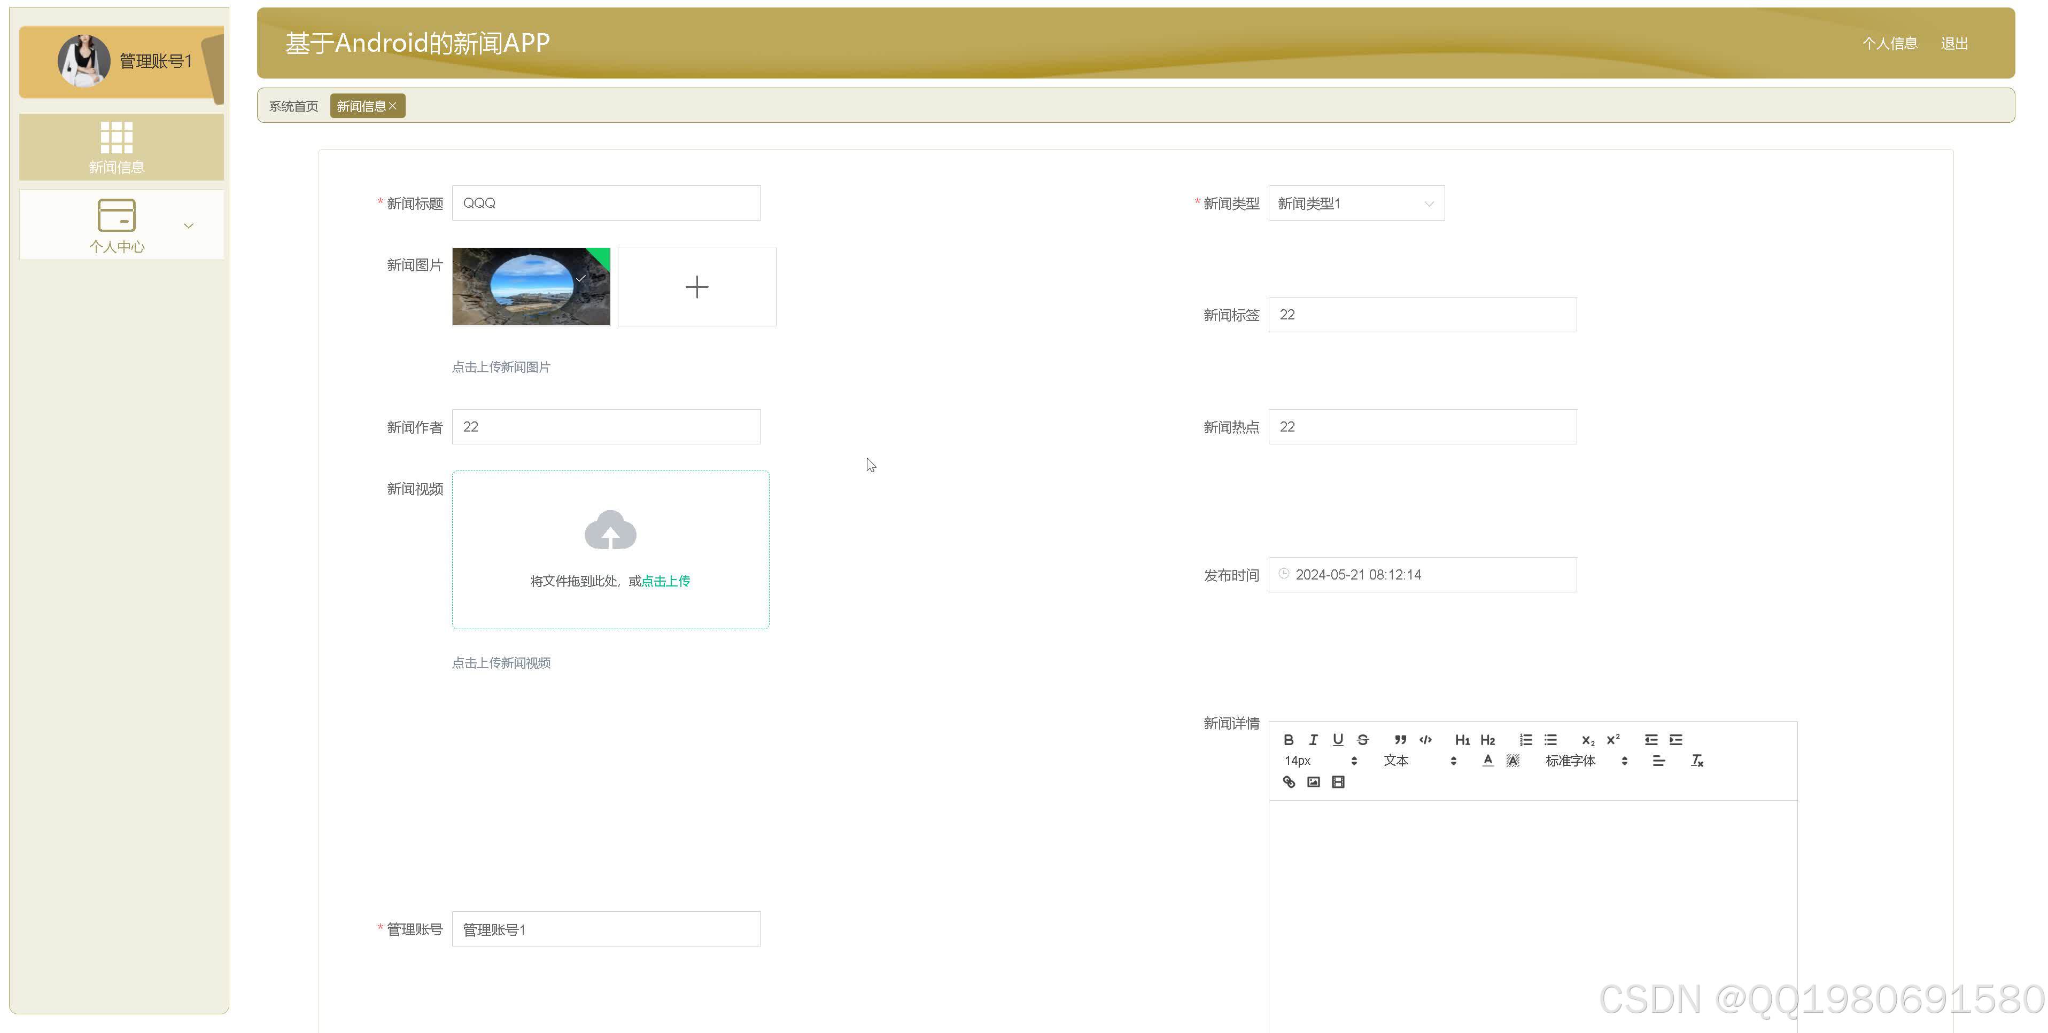Click the 管理账号1 username in sidebar
This screenshot has width=2048, height=1033.
pyautogui.click(x=156, y=61)
